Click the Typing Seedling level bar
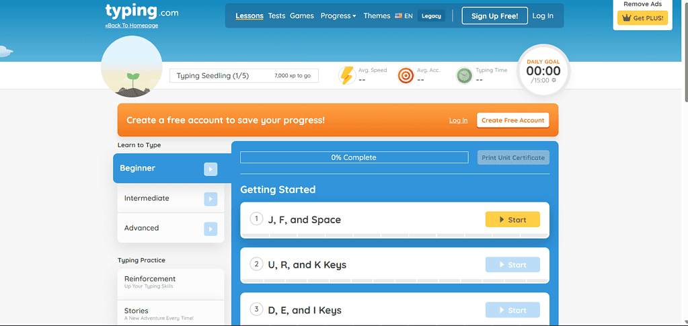 (244, 75)
